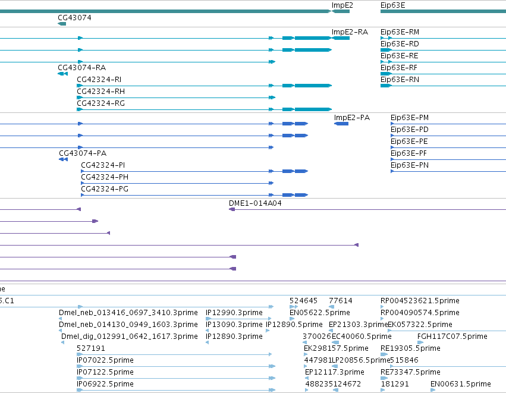Select the 524645 EST label
Viewport: 506px width, 393px height.
[303, 301]
